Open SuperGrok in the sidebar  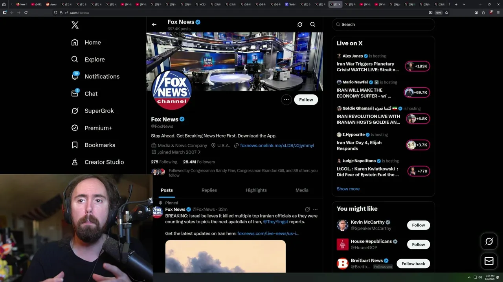coord(92,111)
